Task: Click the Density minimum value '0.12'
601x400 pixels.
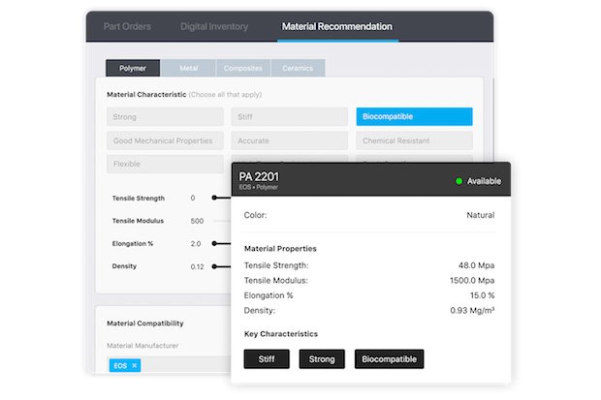Action: pyautogui.click(x=197, y=266)
